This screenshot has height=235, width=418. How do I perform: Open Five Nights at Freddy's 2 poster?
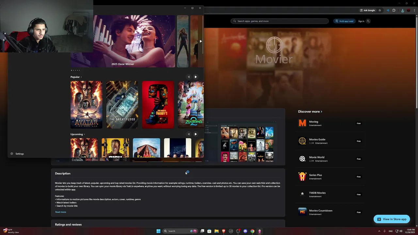click(158, 105)
